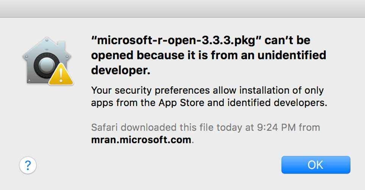Click the yellow warning triangle badge
Image resolution: width=365 pixels, height=190 pixels.
coord(61,75)
